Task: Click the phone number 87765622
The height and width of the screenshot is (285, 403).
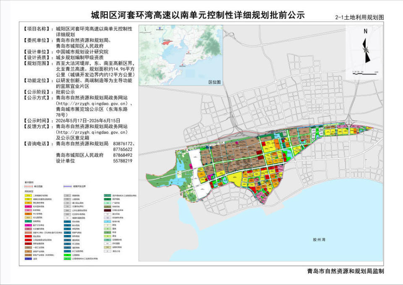Action: click(x=123, y=149)
